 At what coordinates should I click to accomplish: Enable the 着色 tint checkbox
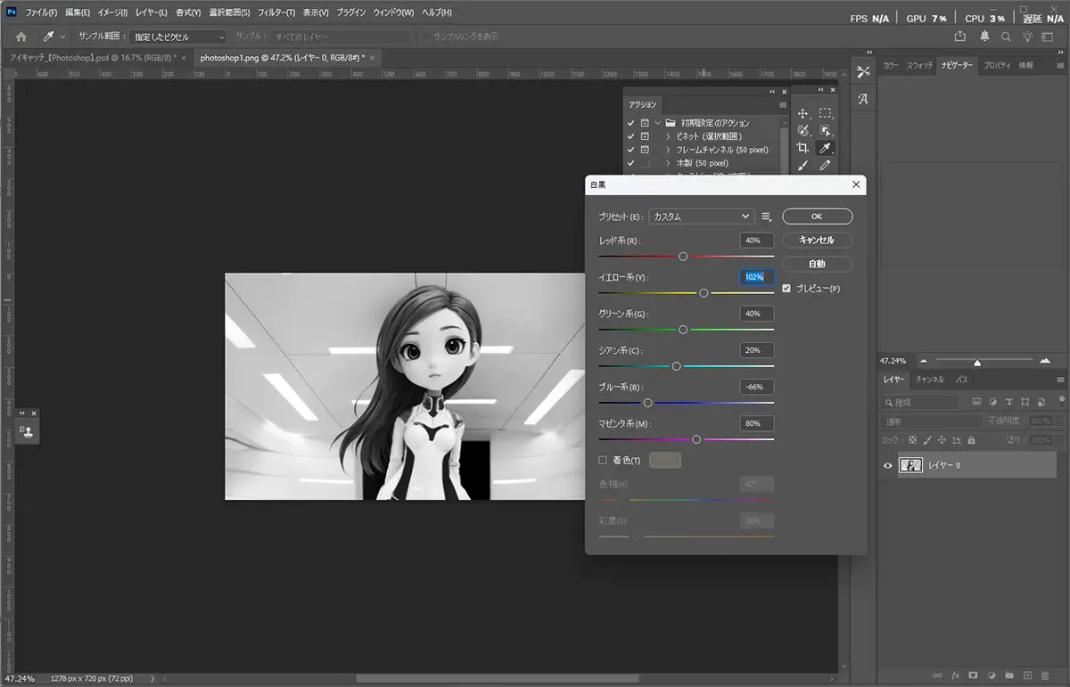pos(603,460)
